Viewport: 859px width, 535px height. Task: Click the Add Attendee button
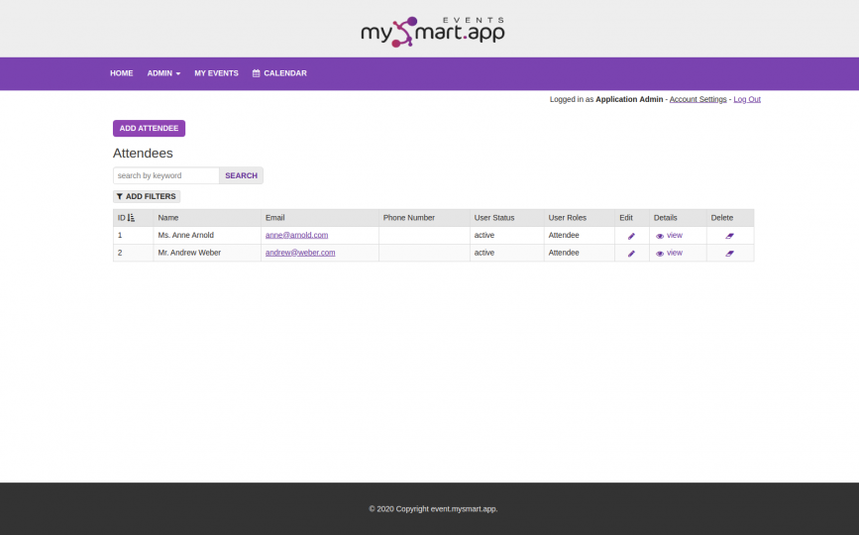point(149,128)
